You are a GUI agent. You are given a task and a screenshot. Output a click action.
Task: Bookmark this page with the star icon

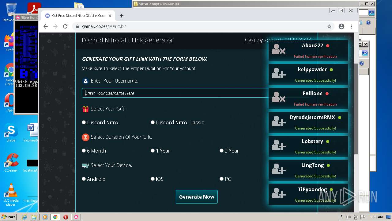pyautogui.click(x=329, y=26)
